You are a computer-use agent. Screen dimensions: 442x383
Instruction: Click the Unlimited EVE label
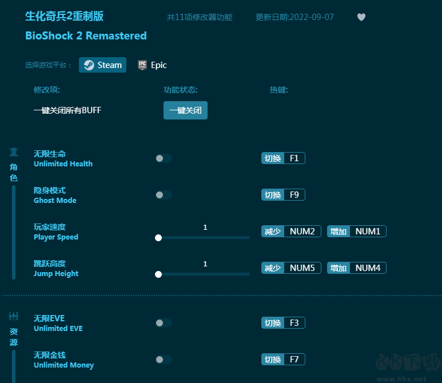pyautogui.click(x=58, y=328)
